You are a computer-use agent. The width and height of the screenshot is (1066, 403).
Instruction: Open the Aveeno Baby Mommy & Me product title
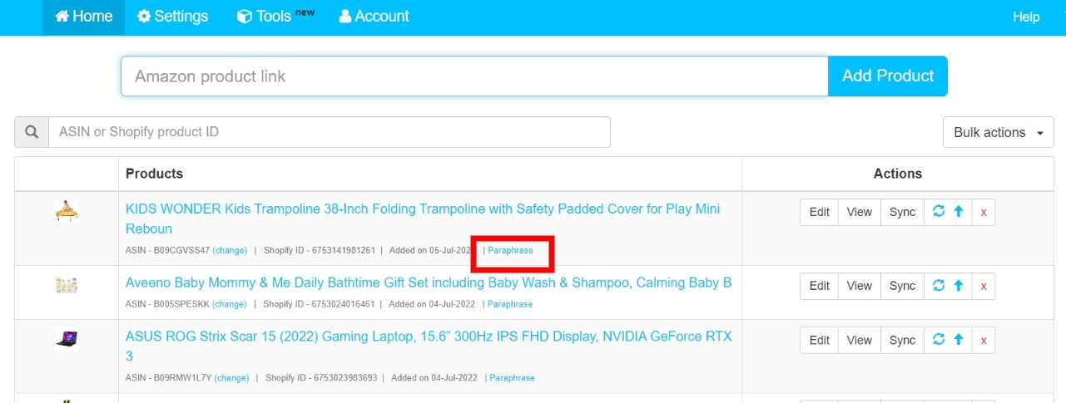(429, 283)
